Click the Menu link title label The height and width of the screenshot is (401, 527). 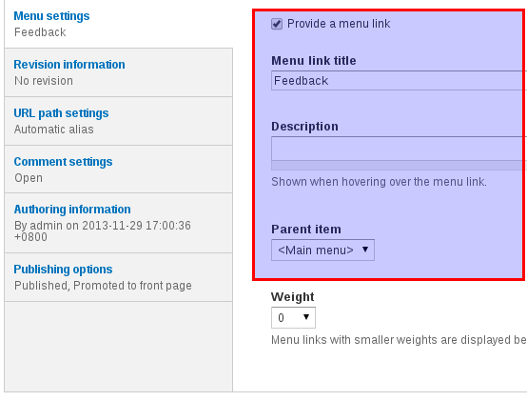(x=314, y=61)
